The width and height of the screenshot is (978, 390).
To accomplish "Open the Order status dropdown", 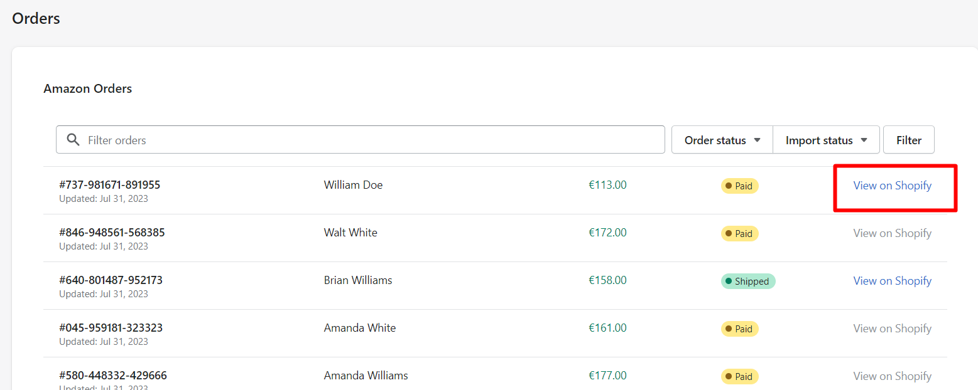I will coord(722,140).
